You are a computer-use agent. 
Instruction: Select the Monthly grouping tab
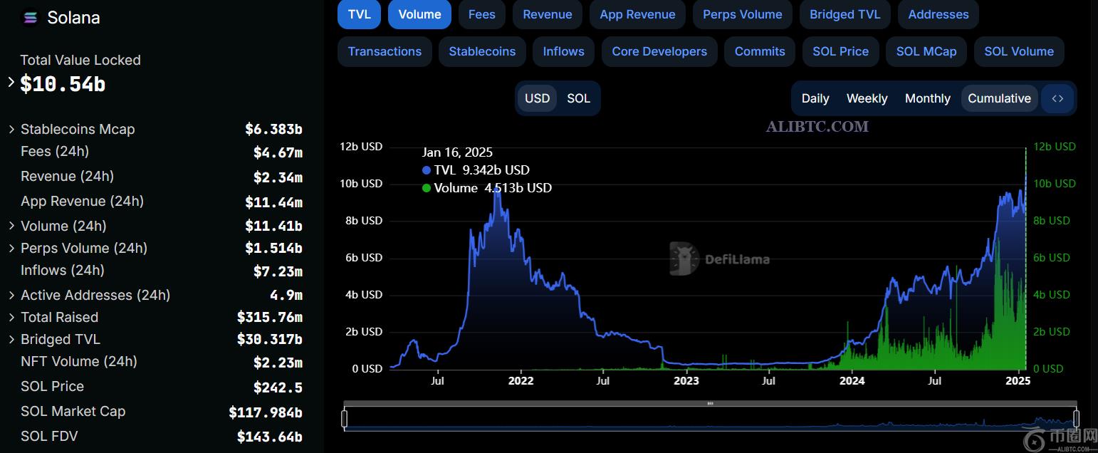pos(927,98)
